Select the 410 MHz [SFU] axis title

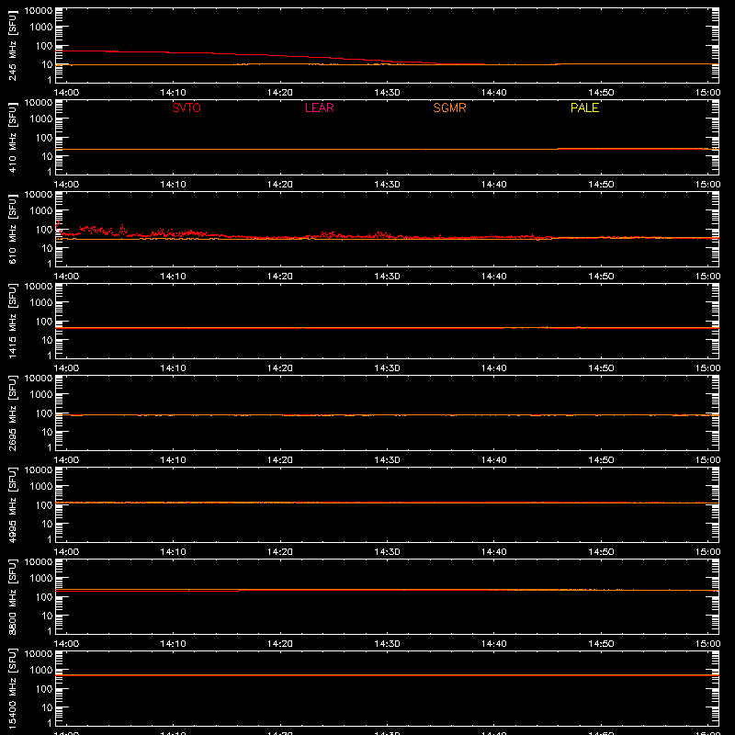tap(13, 137)
